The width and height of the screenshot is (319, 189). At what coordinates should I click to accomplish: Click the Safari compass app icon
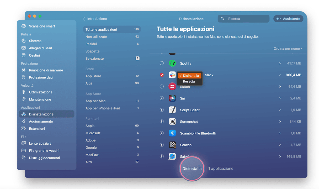(x=172, y=156)
